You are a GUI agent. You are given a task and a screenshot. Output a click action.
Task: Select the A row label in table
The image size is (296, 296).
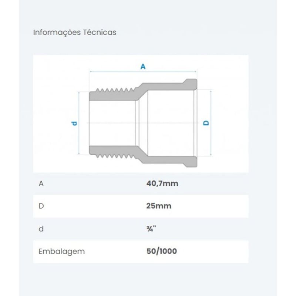point(41,184)
